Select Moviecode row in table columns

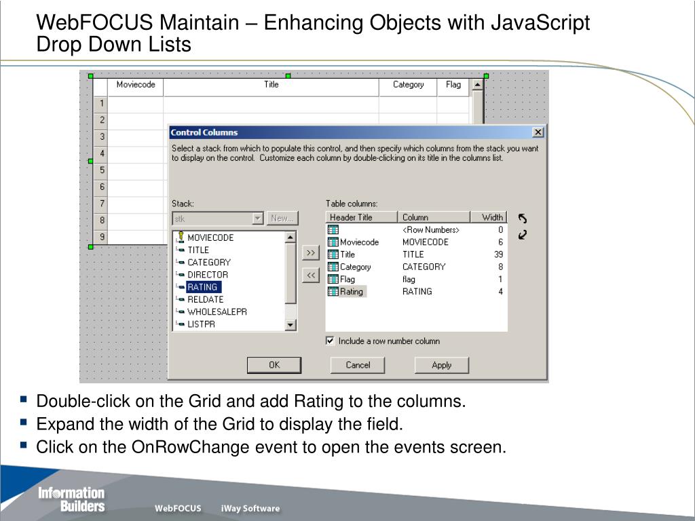pos(416,242)
